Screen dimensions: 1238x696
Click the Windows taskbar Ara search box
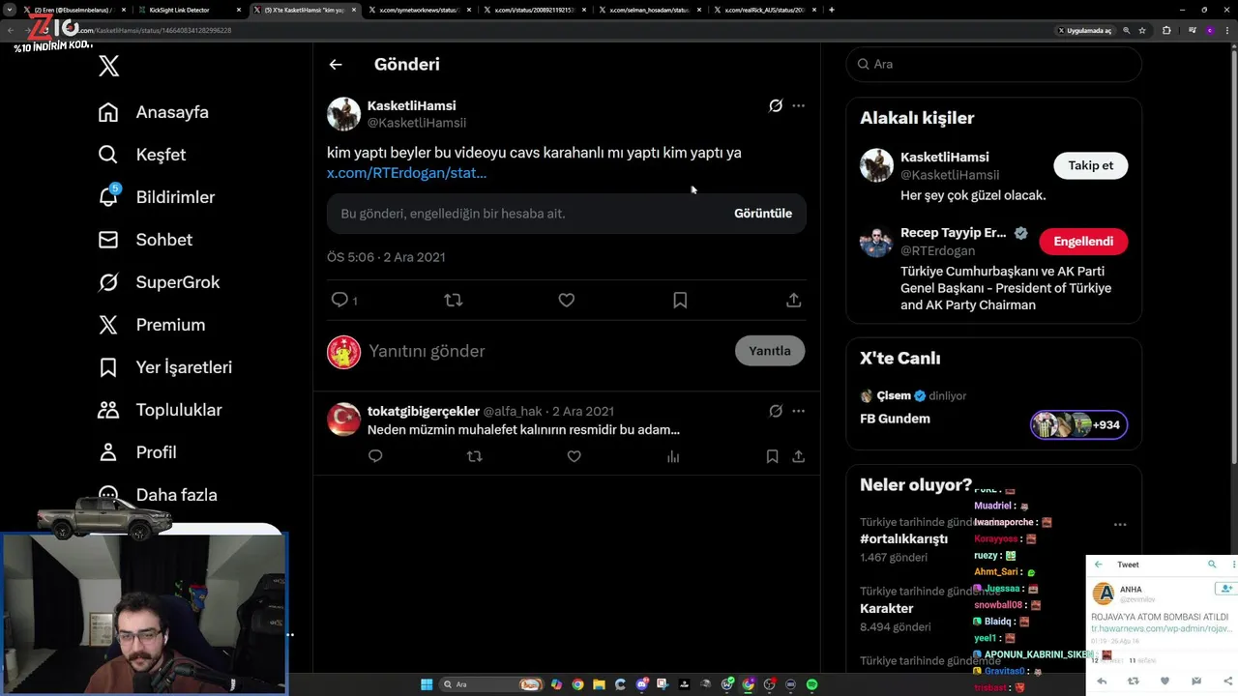click(491, 684)
